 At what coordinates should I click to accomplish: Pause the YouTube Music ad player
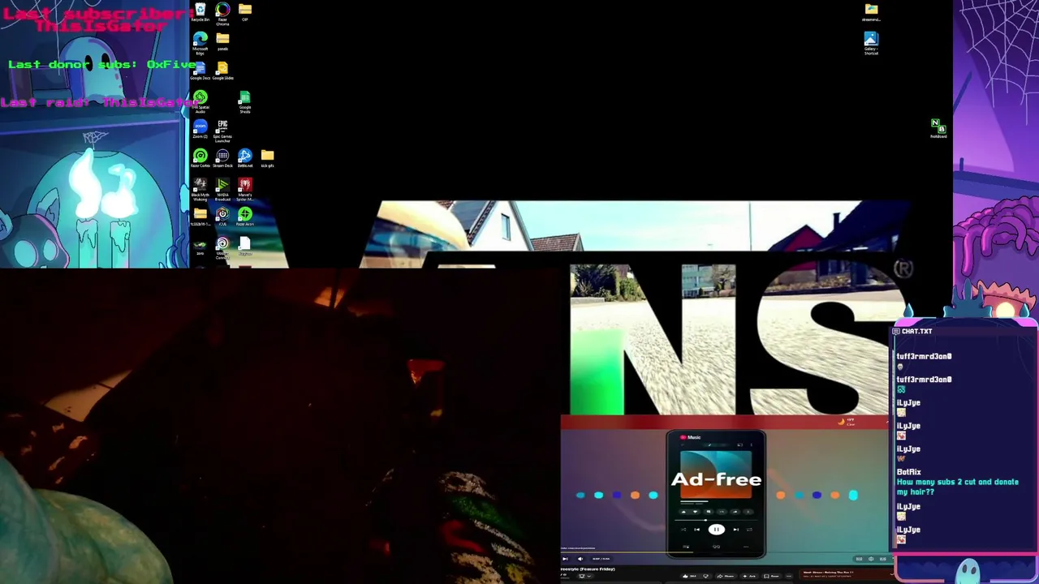tap(716, 530)
